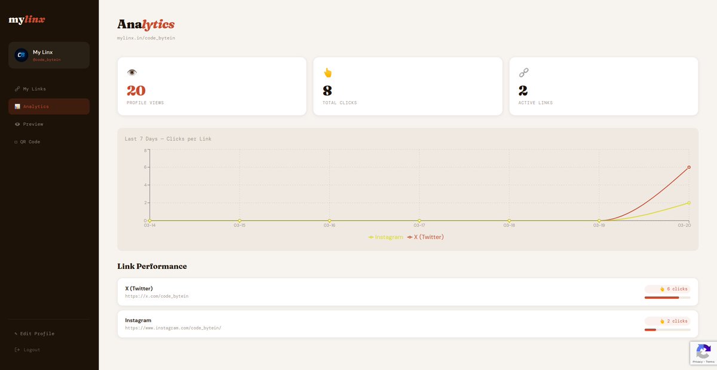Click the instagram.com/code_bytein URL

pyautogui.click(x=173, y=328)
